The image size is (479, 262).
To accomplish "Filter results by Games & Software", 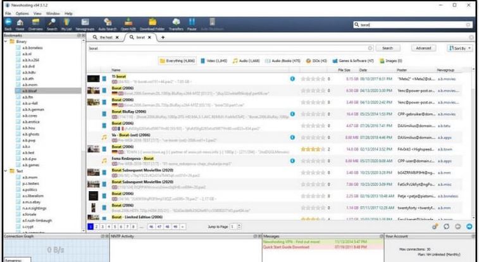I will coord(353,61).
